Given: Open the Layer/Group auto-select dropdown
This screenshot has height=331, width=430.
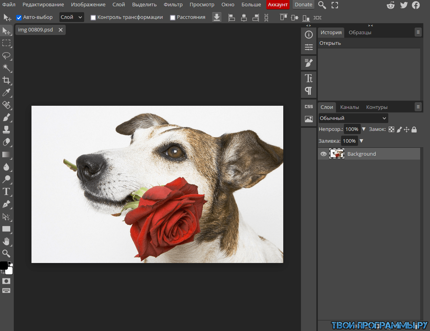Looking at the screenshot, I should [x=72, y=17].
